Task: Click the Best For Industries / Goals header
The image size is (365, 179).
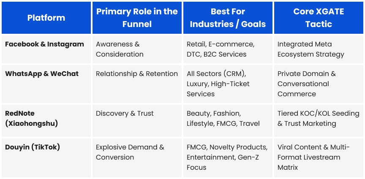Action: point(228,18)
